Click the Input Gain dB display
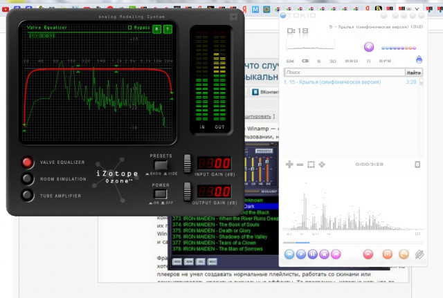 [x=214, y=163]
